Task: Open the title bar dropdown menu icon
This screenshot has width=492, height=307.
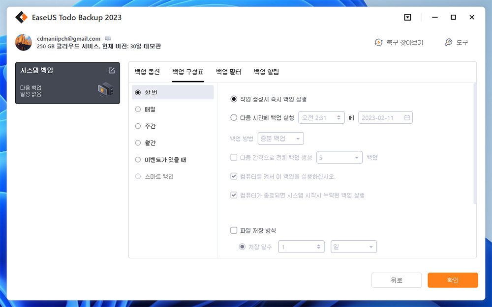Action: click(x=407, y=17)
